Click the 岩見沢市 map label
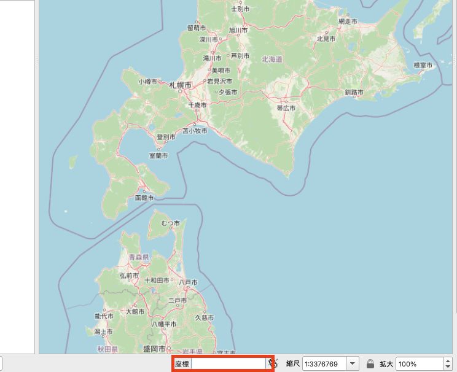Image resolution: width=457 pixels, height=372 pixels. 219,81
